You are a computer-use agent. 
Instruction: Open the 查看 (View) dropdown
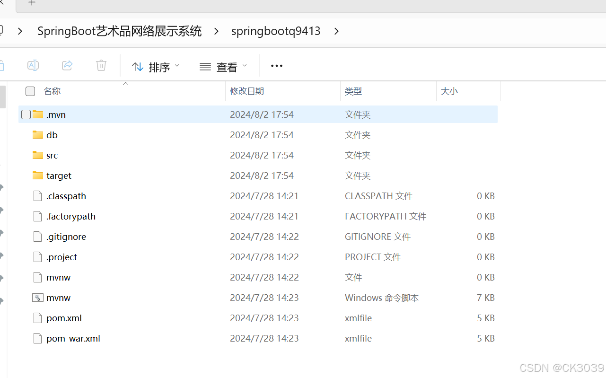pyautogui.click(x=223, y=66)
